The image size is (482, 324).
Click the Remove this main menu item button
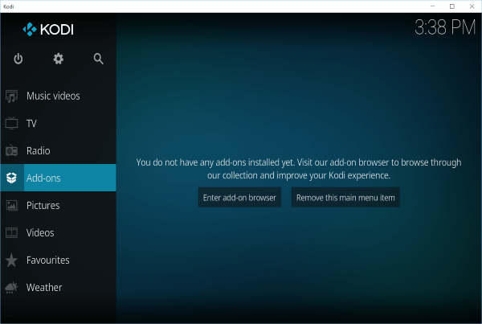345,198
